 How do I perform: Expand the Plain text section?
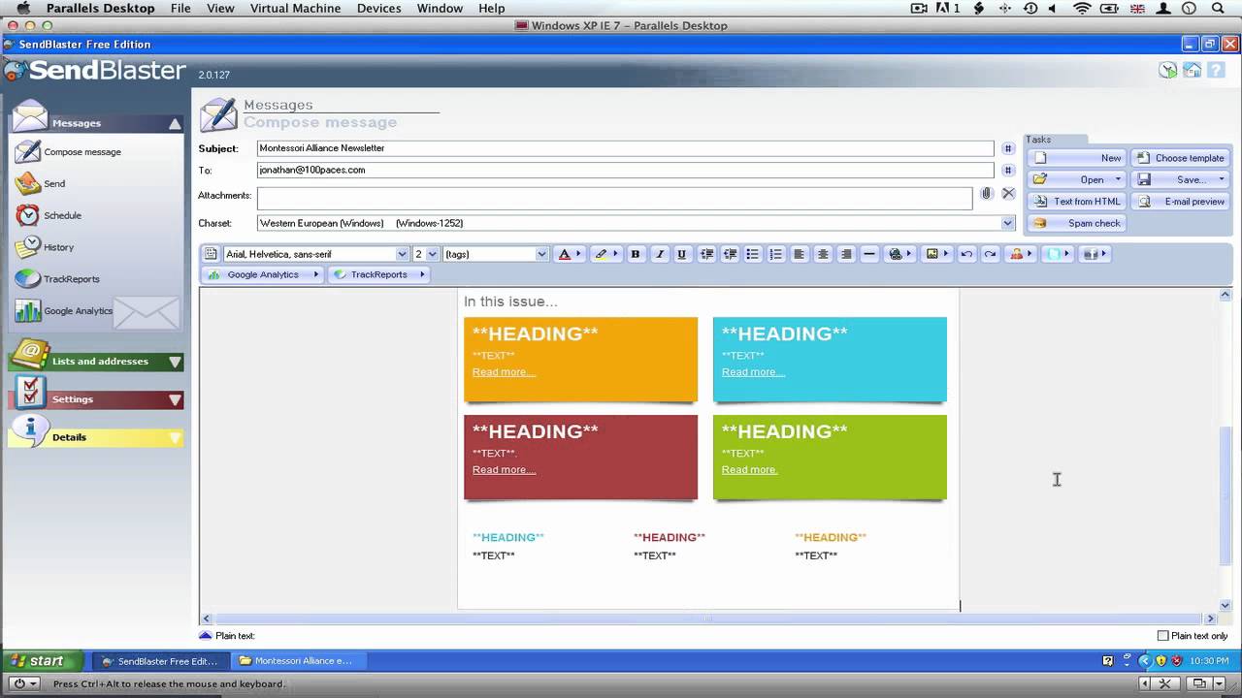click(205, 636)
